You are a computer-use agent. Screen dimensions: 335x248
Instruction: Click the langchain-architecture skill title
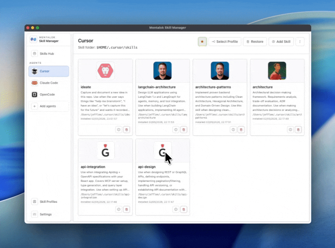coord(156,87)
